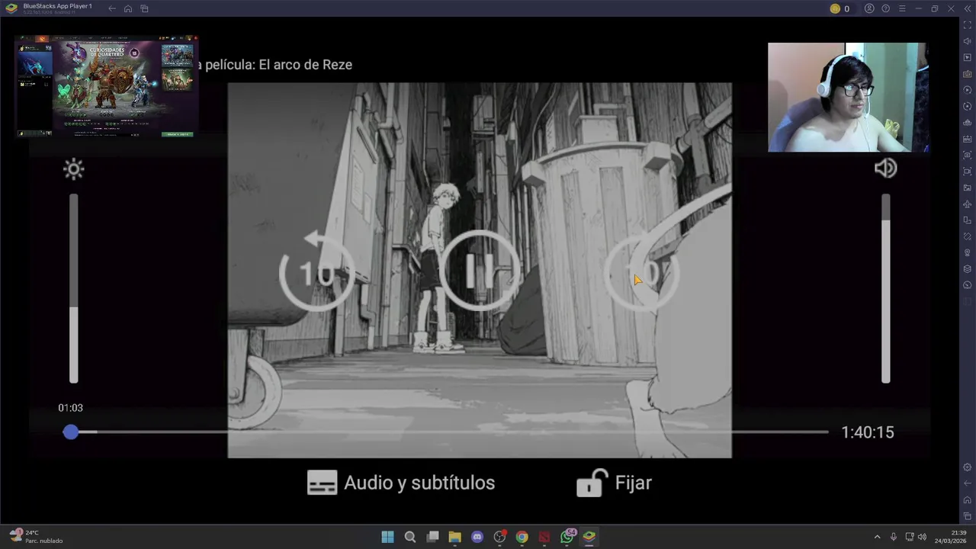Click the elapsed time 01:03
The width and height of the screenshot is (976, 549).
tap(71, 408)
